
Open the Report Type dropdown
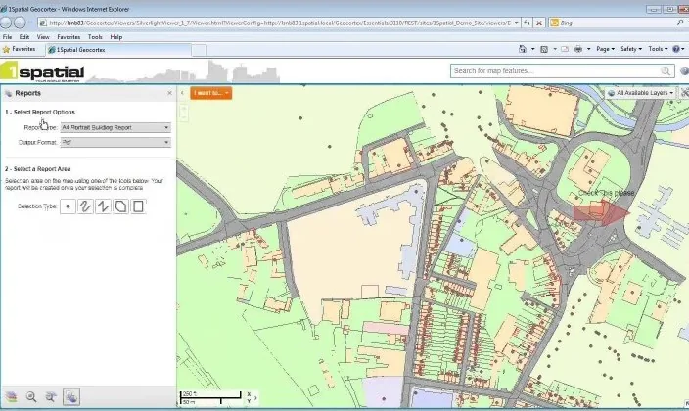tap(115, 127)
